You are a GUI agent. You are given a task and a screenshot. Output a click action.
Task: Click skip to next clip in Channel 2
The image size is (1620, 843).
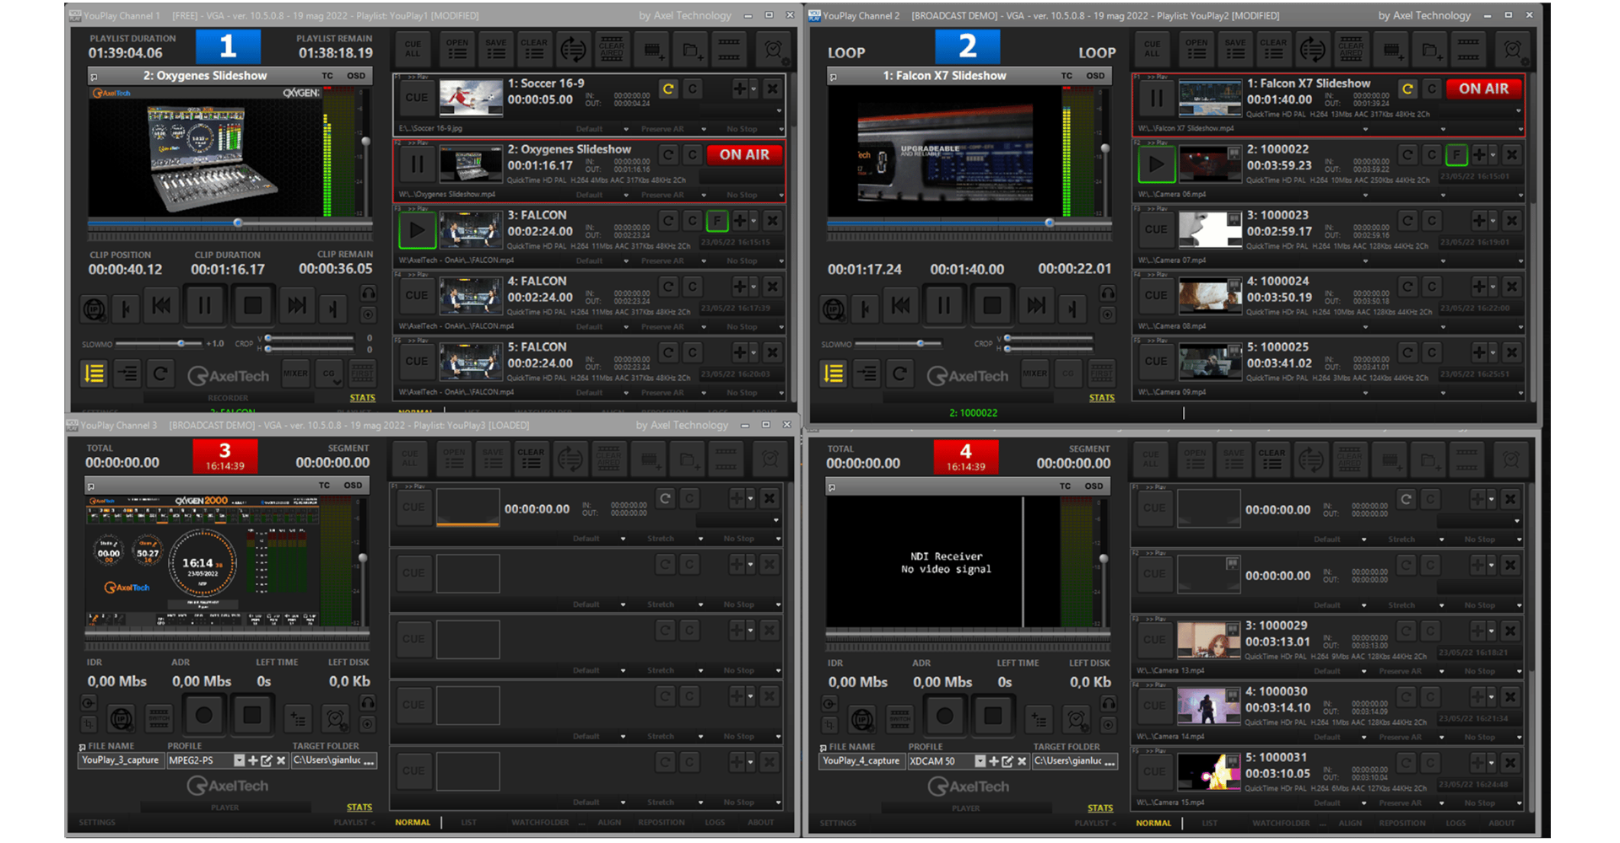tap(1036, 305)
